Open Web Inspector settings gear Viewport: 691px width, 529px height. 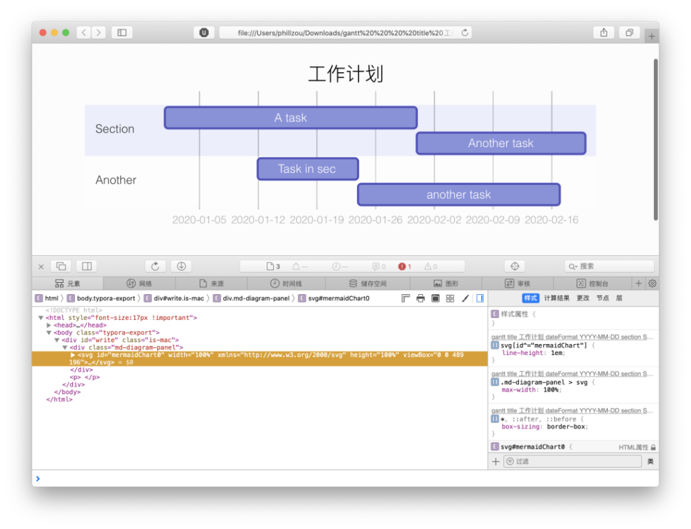(x=653, y=283)
